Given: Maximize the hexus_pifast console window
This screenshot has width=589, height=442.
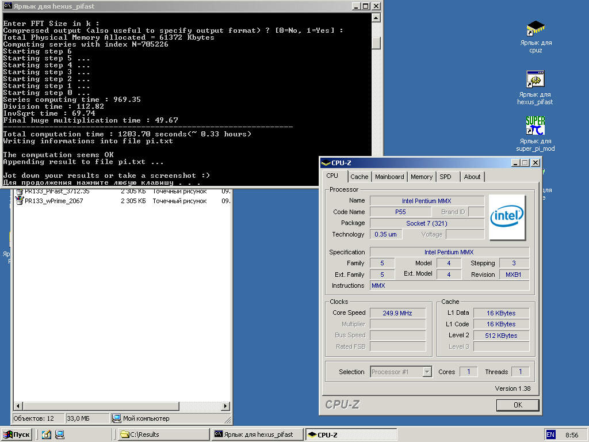Looking at the screenshot, I should click(366, 6).
